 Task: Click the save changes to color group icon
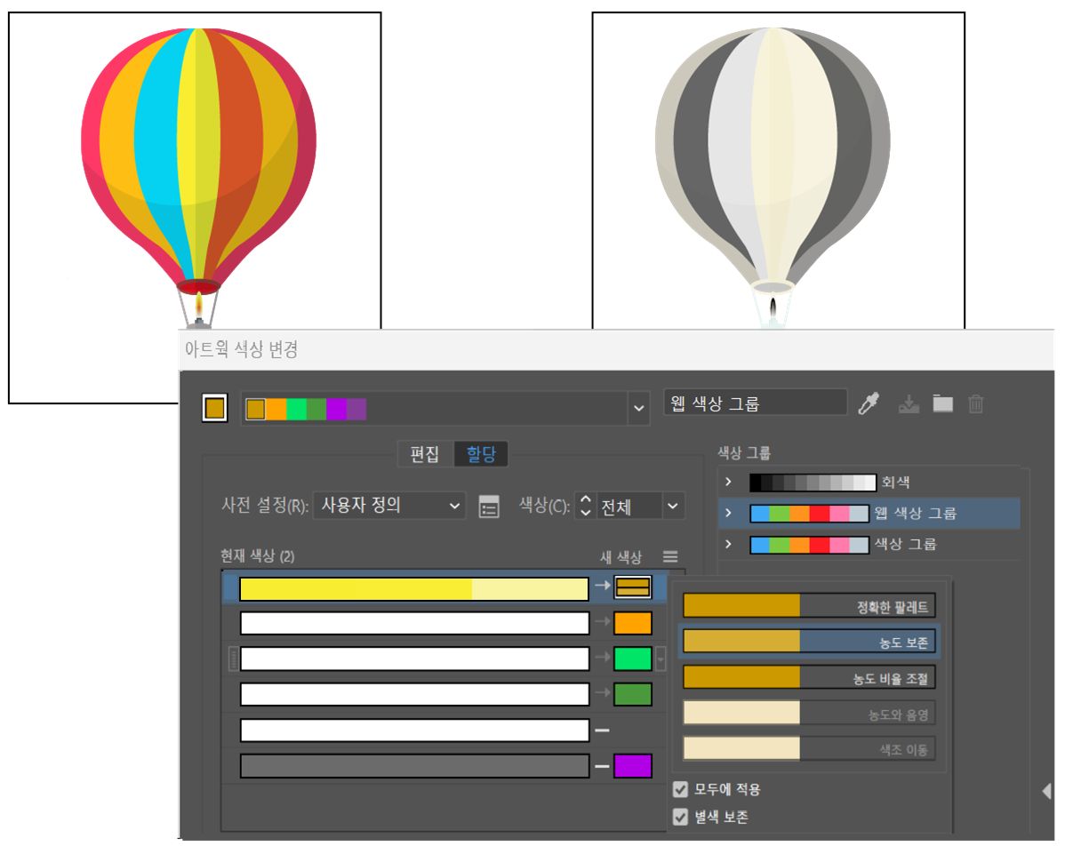[908, 404]
